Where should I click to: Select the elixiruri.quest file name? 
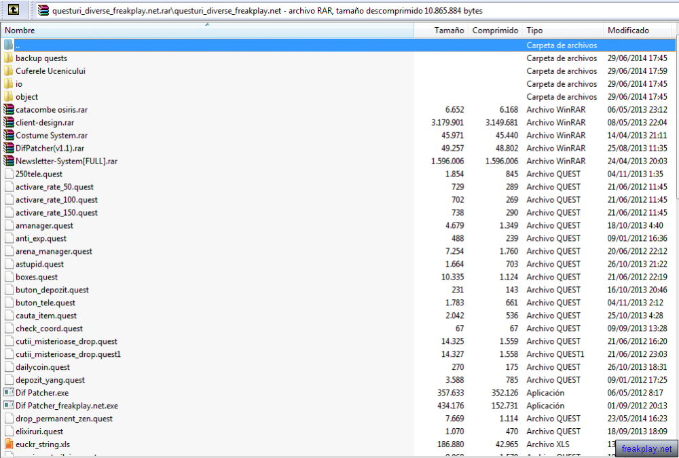pyautogui.click(x=39, y=432)
